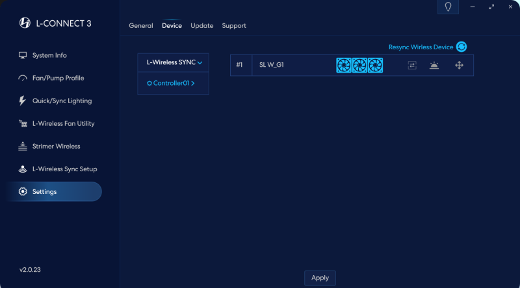Click the SL W_G1 device name

[x=271, y=65]
